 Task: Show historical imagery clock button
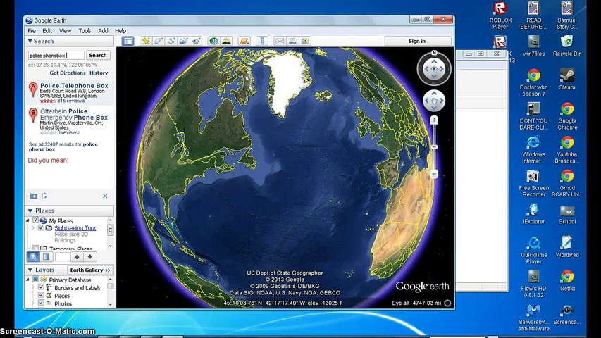tap(214, 41)
